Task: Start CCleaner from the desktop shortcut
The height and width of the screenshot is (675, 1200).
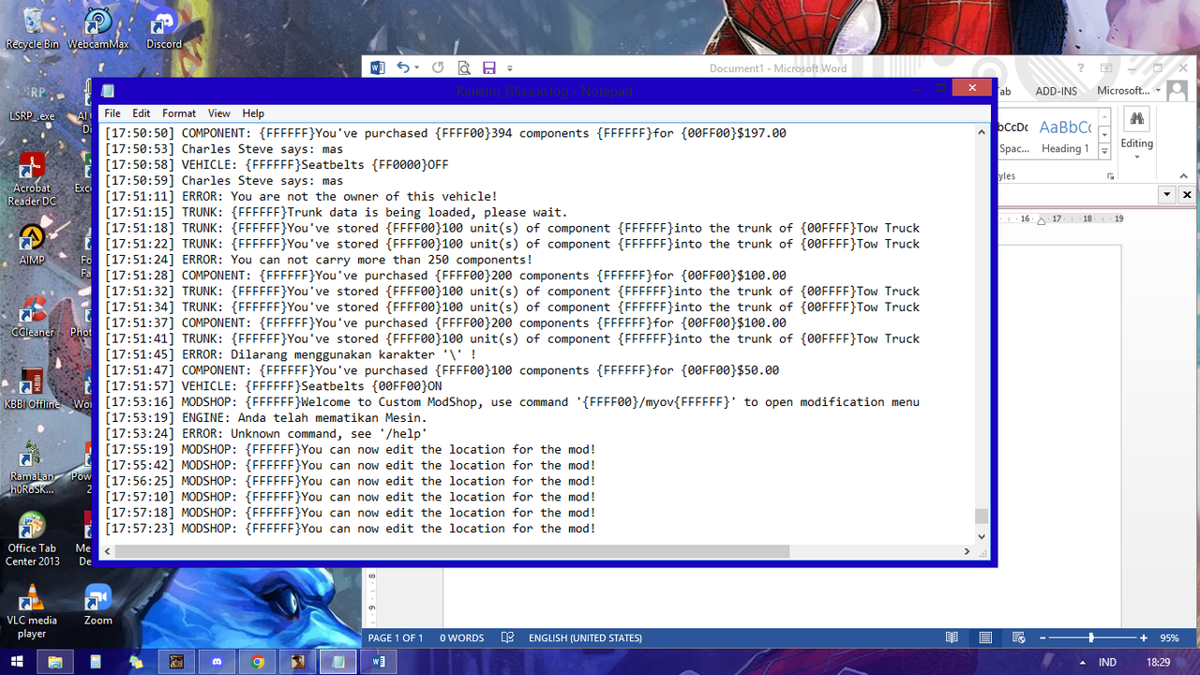Action: pyautogui.click(x=32, y=317)
